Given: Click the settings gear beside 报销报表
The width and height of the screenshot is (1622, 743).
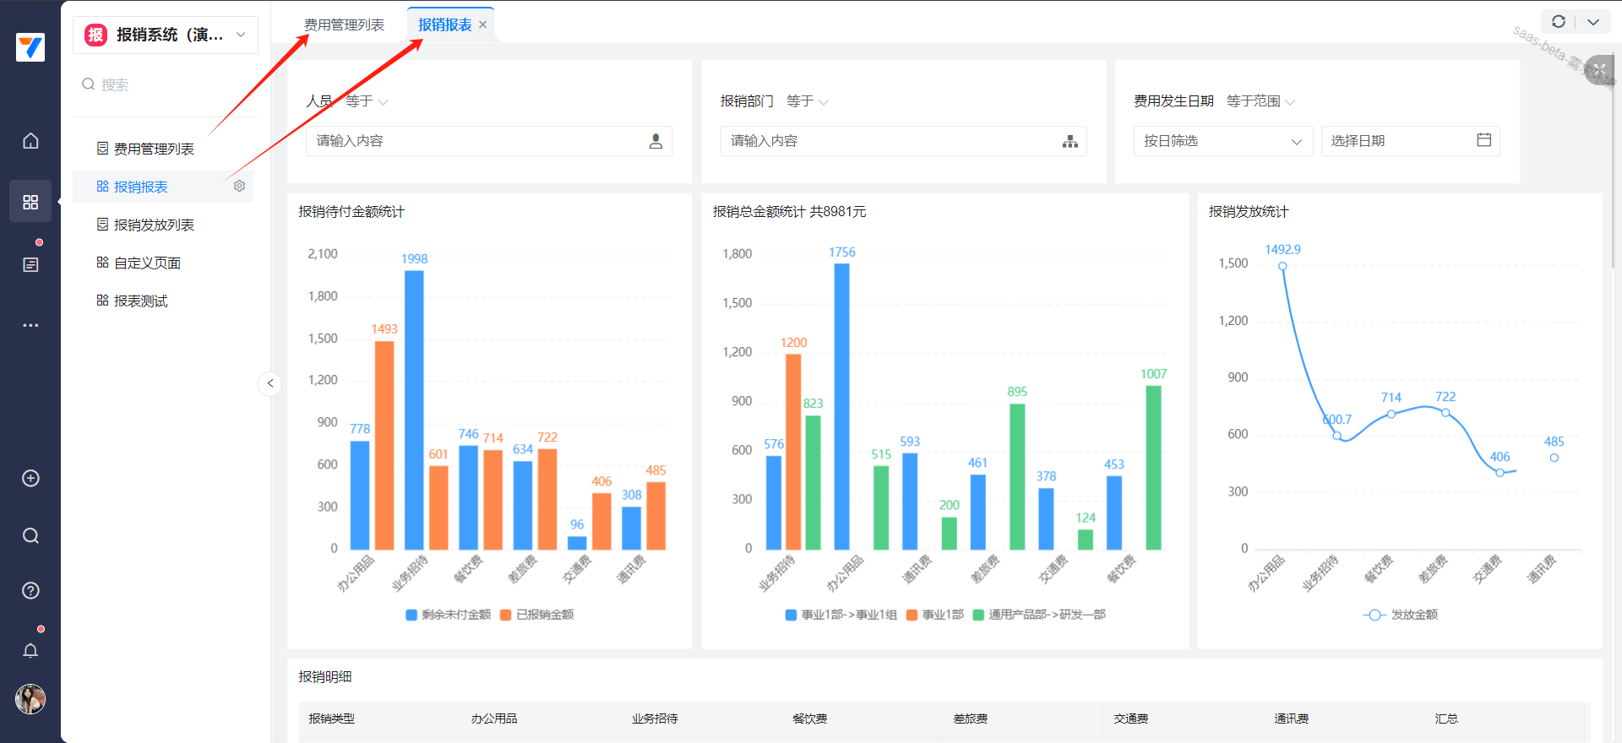Looking at the screenshot, I should 239,186.
